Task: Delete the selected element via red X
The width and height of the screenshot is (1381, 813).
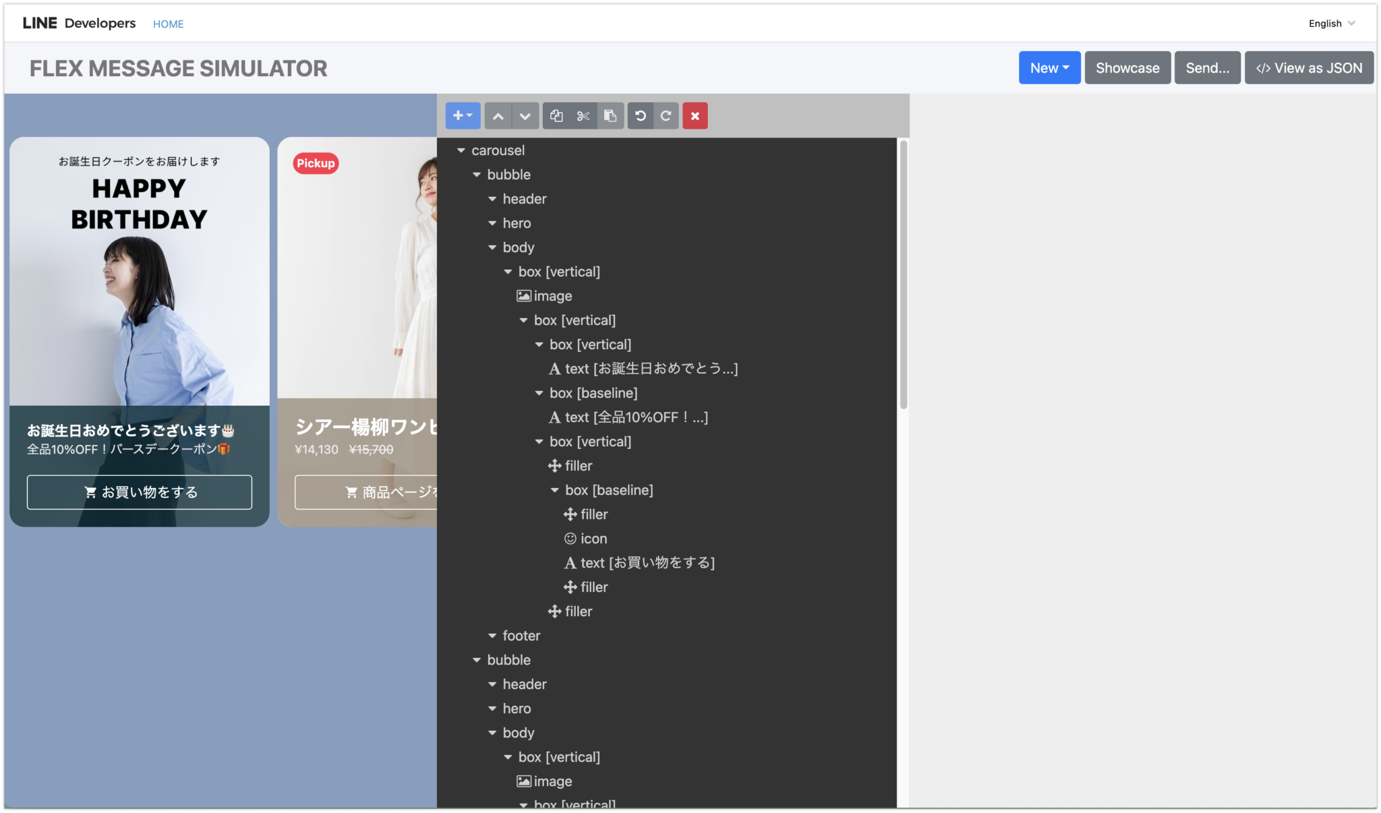Action: (x=695, y=115)
